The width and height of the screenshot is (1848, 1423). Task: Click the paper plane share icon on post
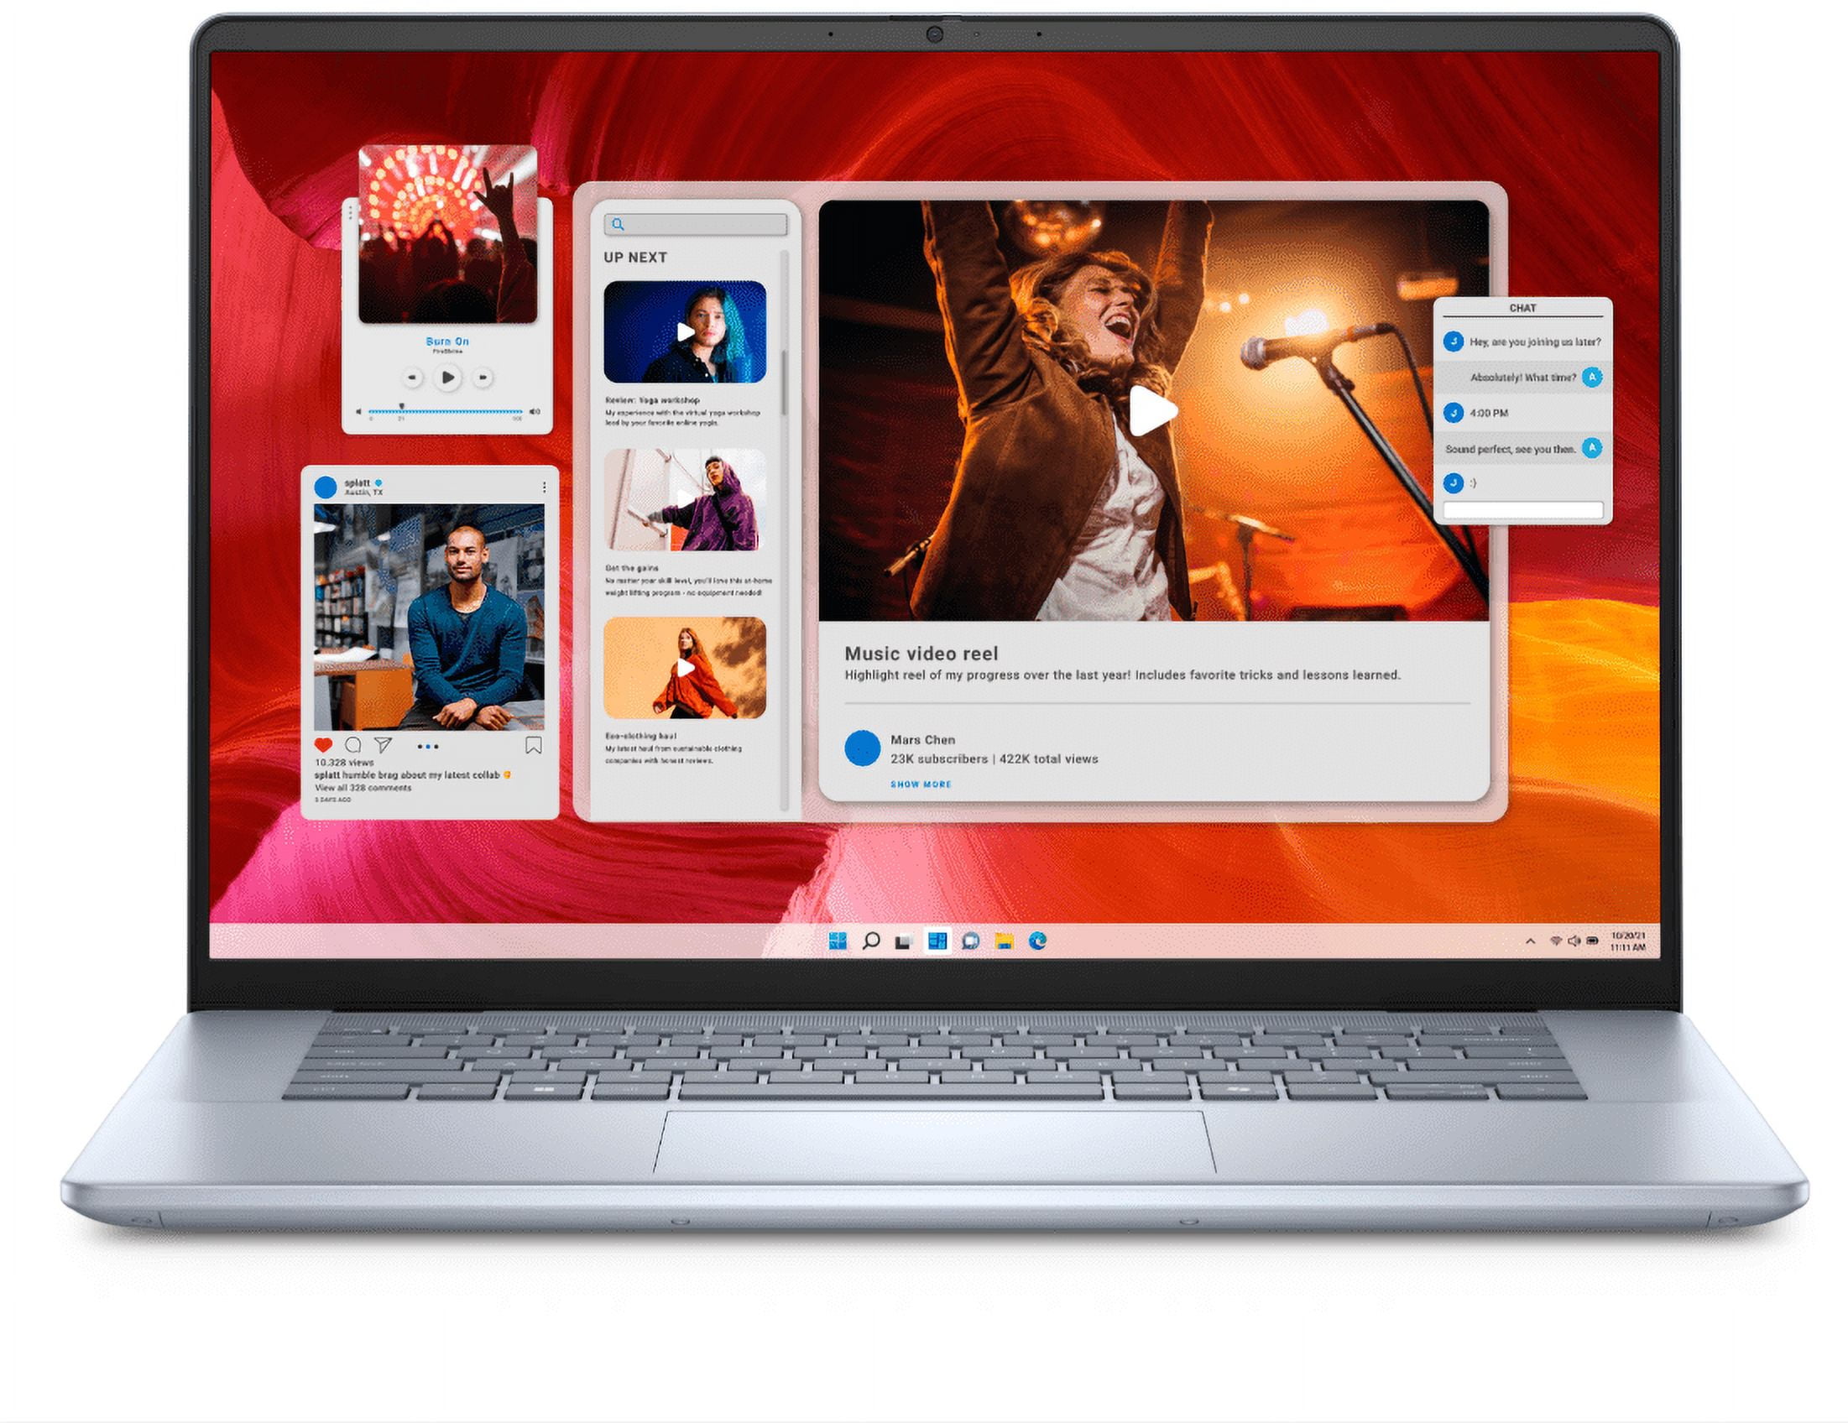point(383,745)
